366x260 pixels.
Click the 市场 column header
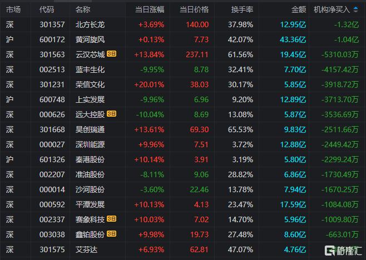coord(13,9)
